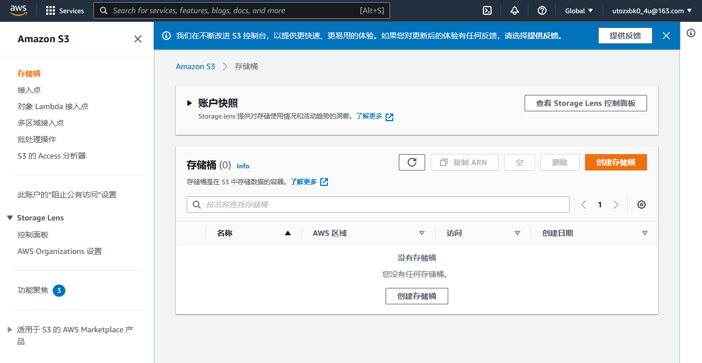Sort by 名称 ascending arrow
Image resolution: width=702 pixels, height=363 pixels.
coord(287,233)
